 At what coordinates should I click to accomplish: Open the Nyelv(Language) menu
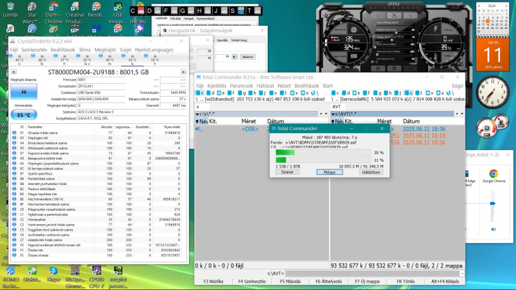point(154,50)
